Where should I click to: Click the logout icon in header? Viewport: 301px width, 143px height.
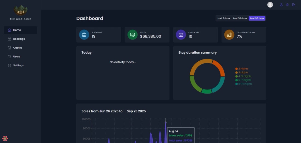click(x=293, y=5)
